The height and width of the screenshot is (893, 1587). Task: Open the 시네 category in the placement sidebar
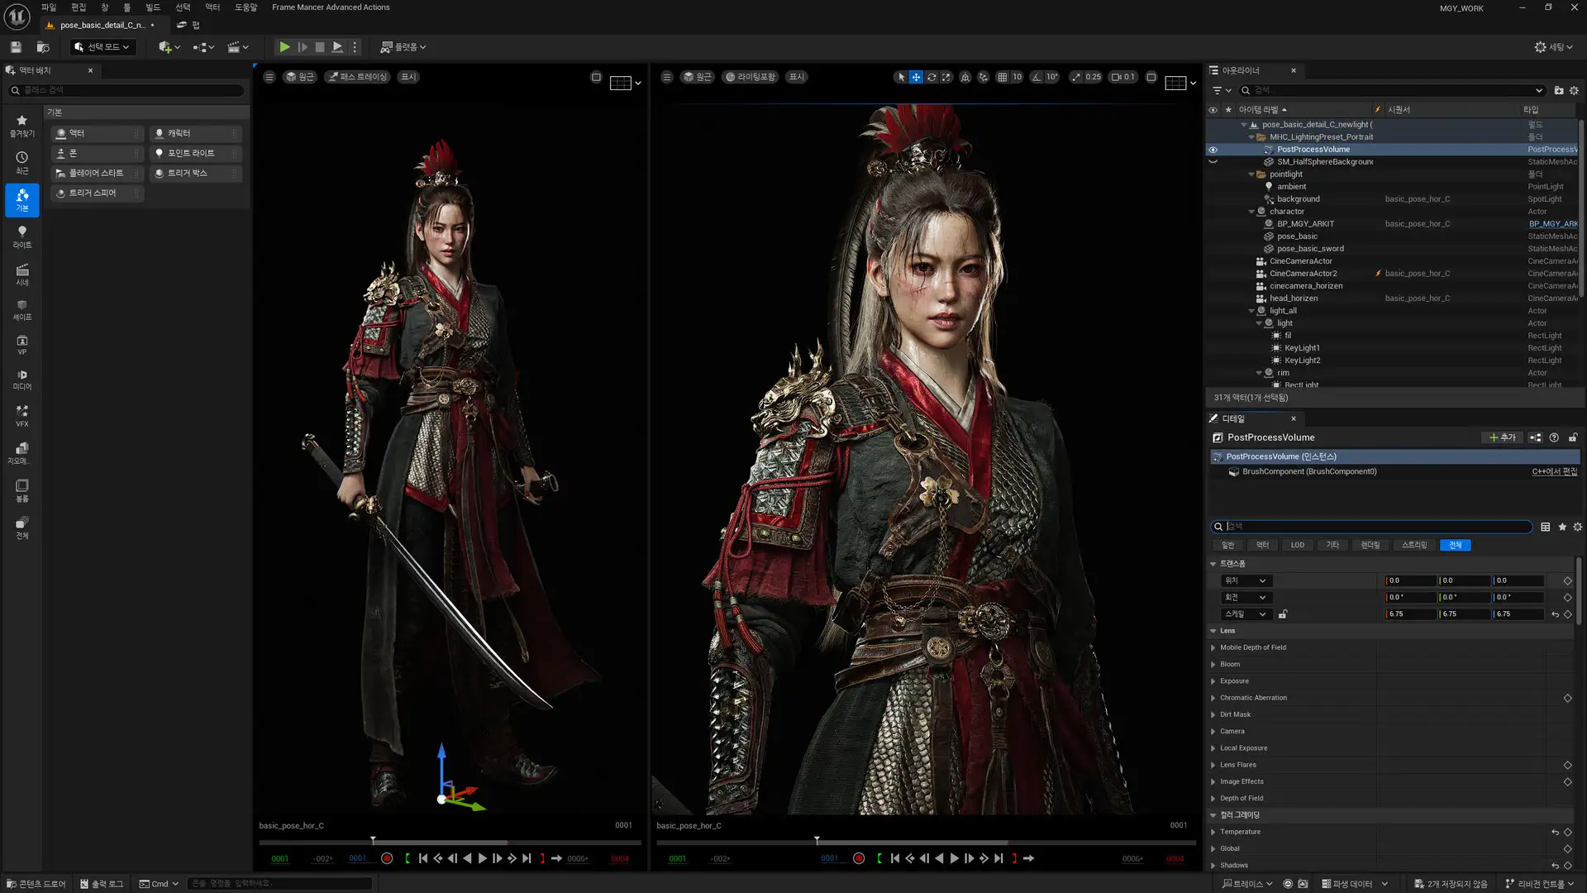pos(21,274)
